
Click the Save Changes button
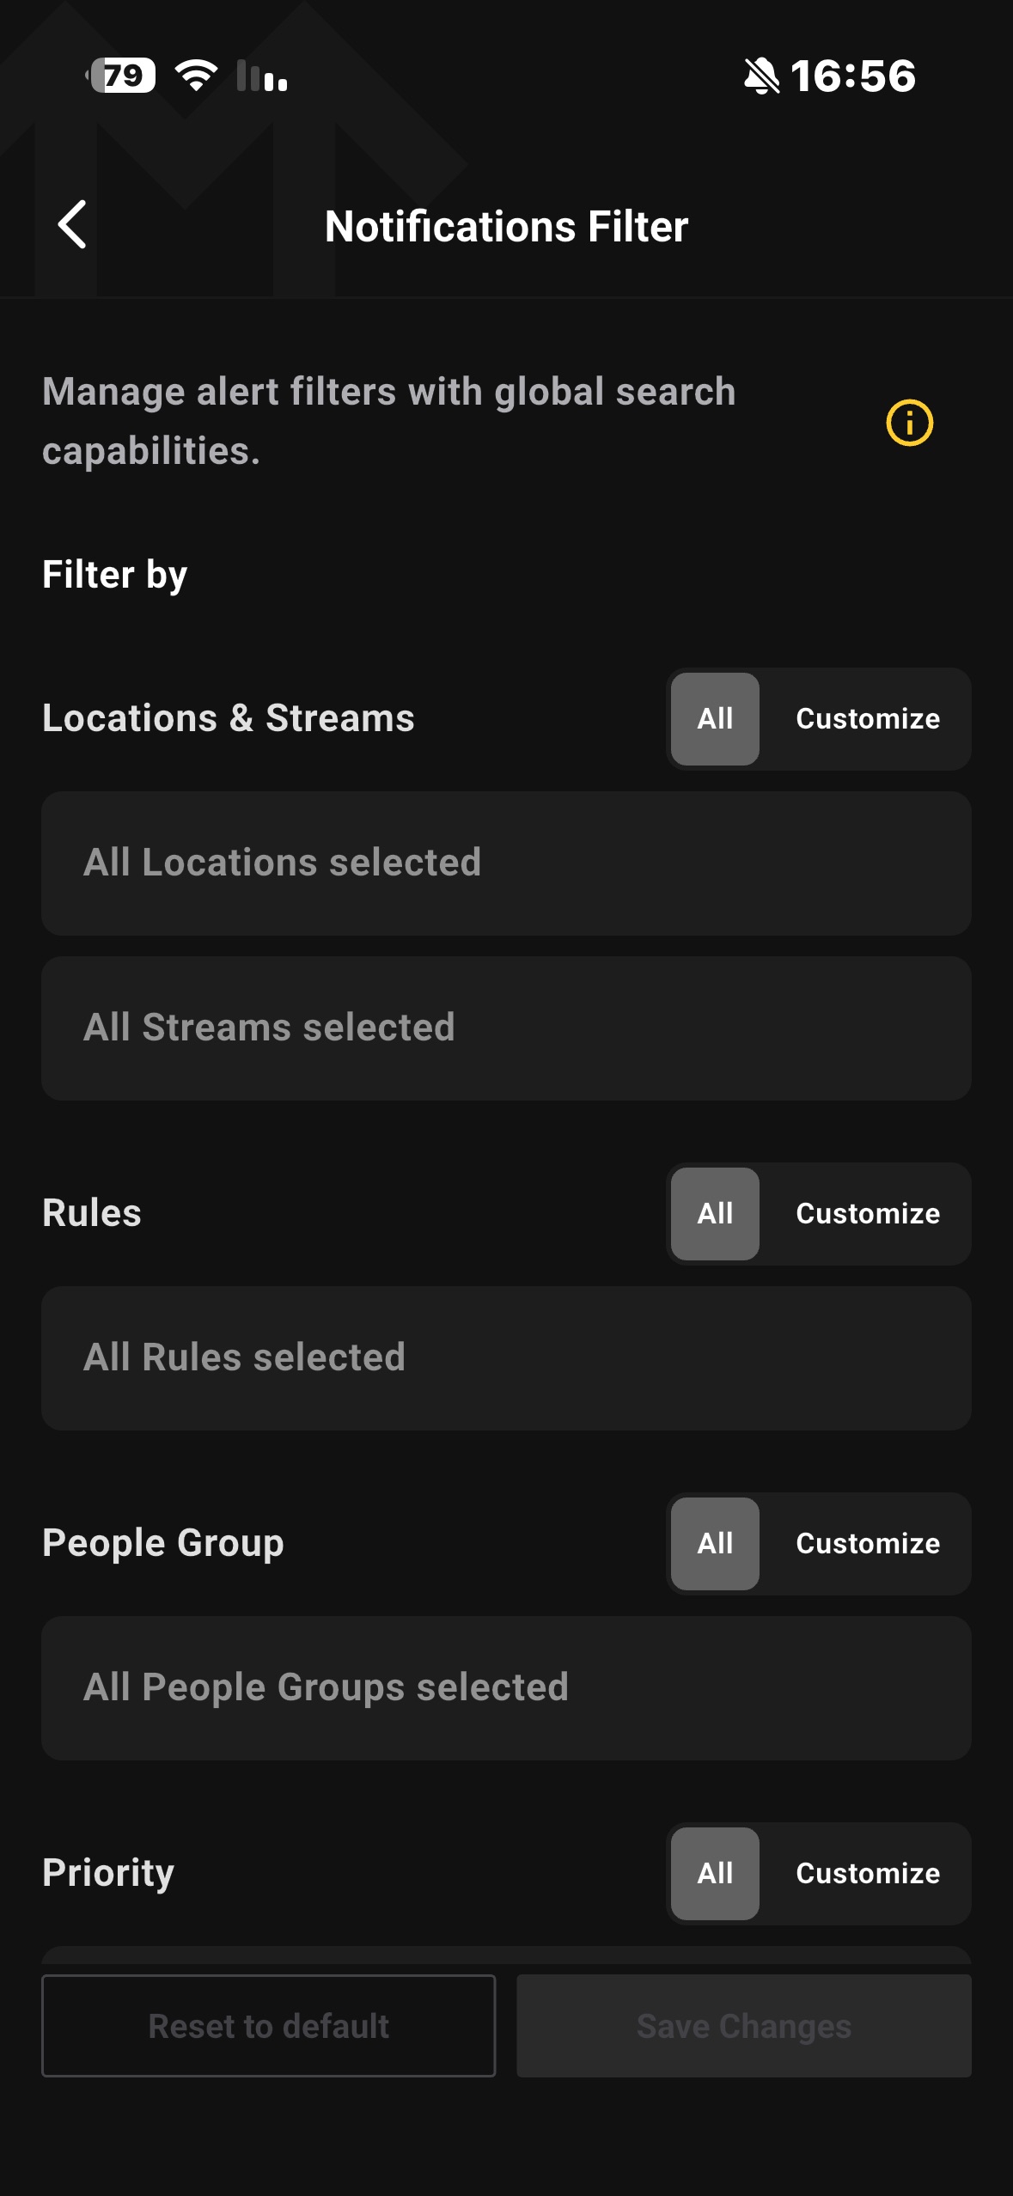[x=744, y=2026]
